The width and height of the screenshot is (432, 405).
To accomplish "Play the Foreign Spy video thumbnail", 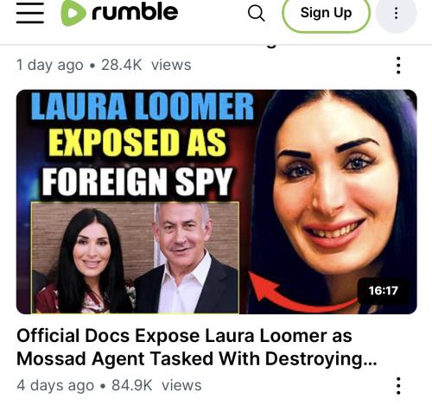I will coord(217,202).
